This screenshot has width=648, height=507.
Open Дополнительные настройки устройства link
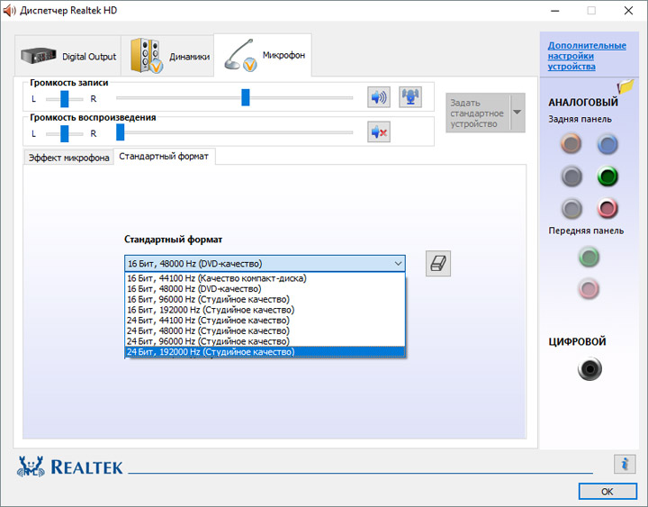tap(587, 56)
